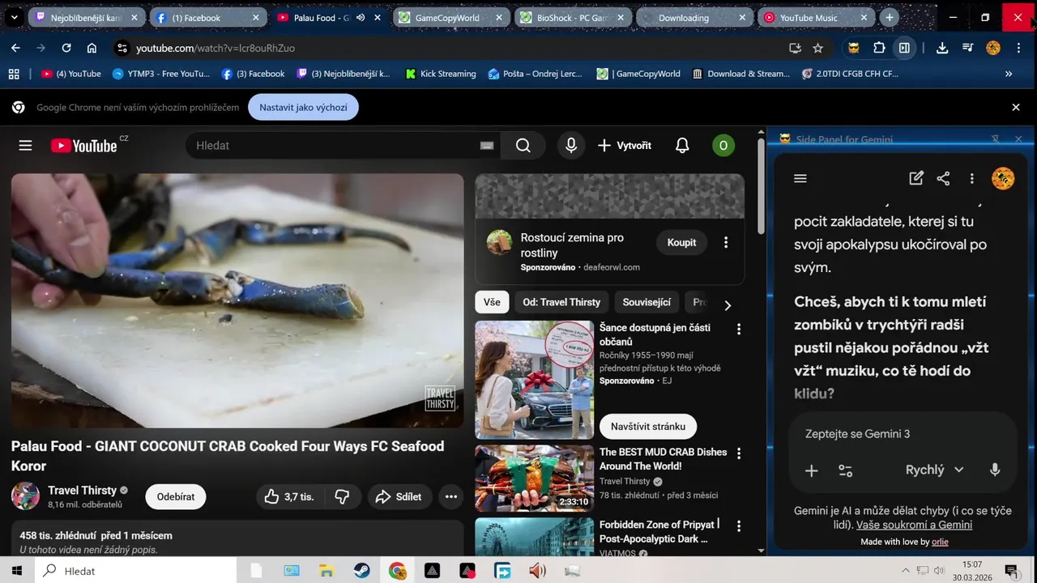The image size is (1037, 583).
Task: Switch to the BioShock PC Game tab
Action: (x=573, y=17)
